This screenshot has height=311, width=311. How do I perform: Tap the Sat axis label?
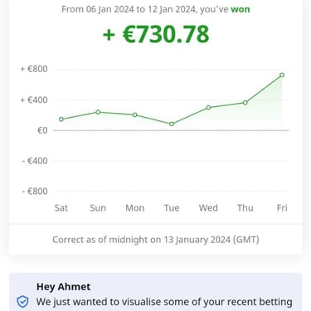click(x=61, y=208)
